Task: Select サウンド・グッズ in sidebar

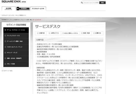Action: click(x=16, y=53)
